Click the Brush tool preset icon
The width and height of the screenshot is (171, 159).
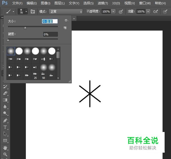(8, 11)
